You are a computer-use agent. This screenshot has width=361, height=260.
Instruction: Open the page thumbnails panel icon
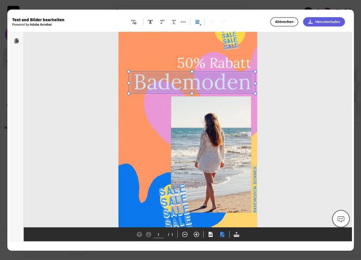pos(16,41)
